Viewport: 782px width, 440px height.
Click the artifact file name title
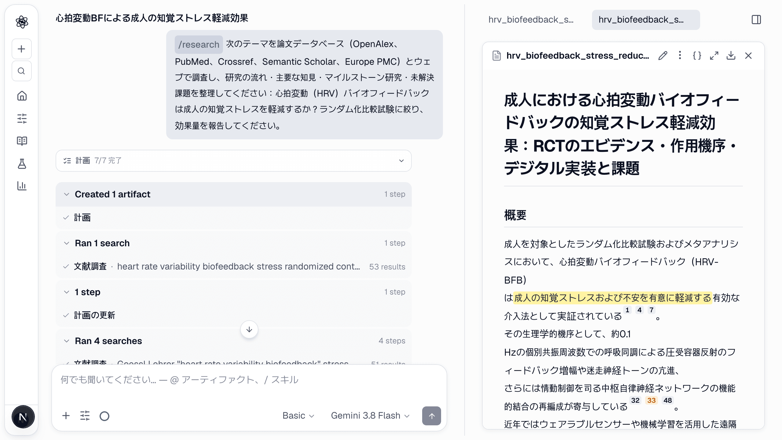pos(577,56)
